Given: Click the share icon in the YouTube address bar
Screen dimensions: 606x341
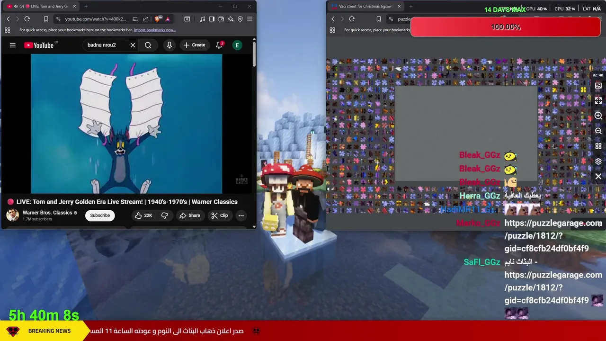Looking at the screenshot, I should tap(146, 19).
